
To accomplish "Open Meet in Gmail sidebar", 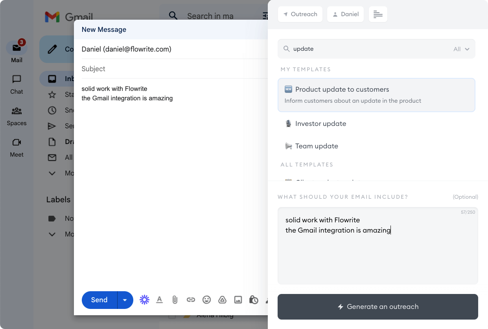I will pyautogui.click(x=17, y=148).
